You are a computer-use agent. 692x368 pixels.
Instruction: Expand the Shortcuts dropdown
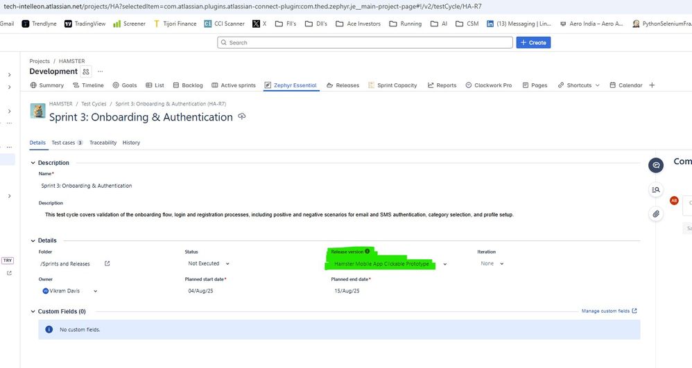[x=578, y=85]
